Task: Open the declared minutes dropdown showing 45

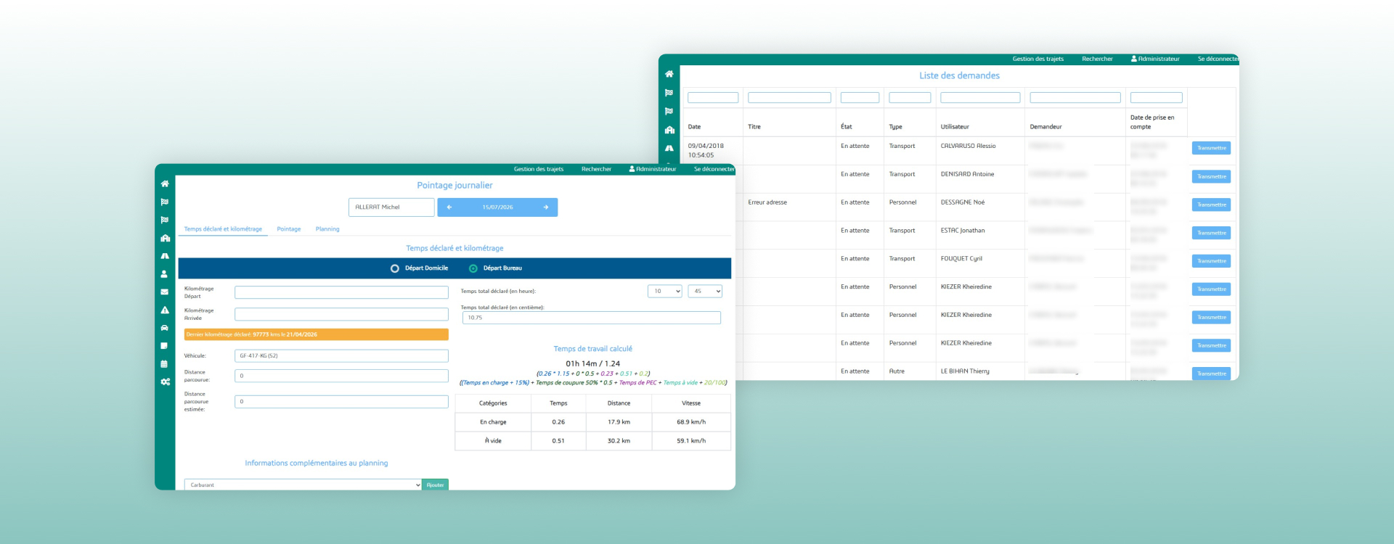Action: pos(705,292)
